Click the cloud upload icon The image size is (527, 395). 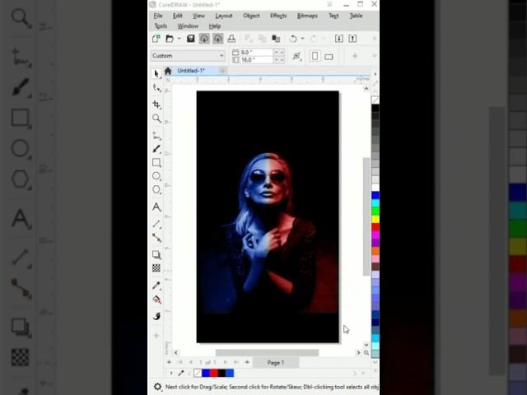pos(217,39)
